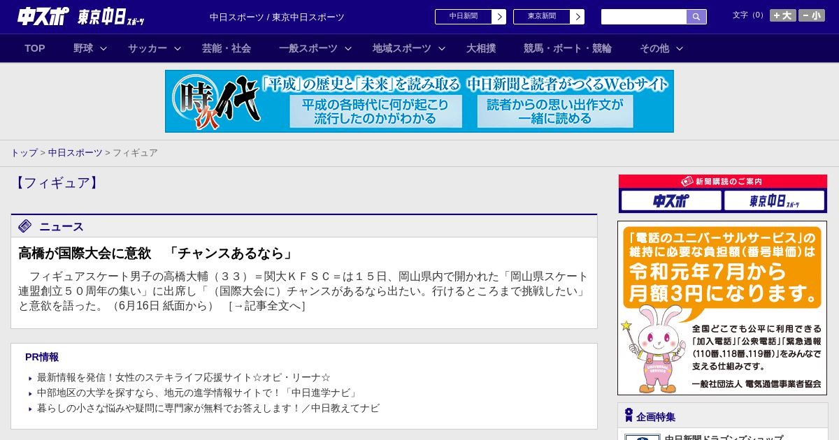
Task: Open the サッカー menu
Action: click(x=148, y=48)
